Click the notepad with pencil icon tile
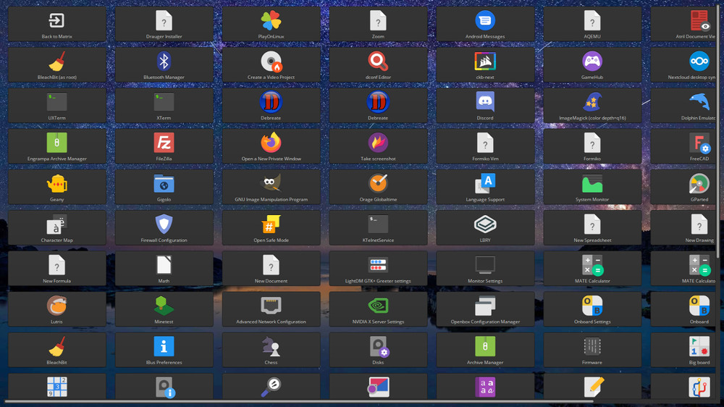 (592, 386)
